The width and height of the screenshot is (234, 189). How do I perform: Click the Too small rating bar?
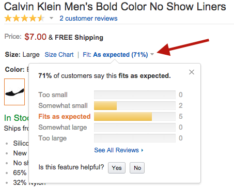(x=135, y=94)
